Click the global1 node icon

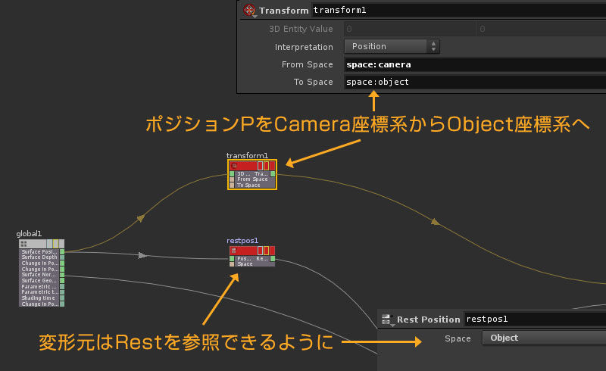23,244
